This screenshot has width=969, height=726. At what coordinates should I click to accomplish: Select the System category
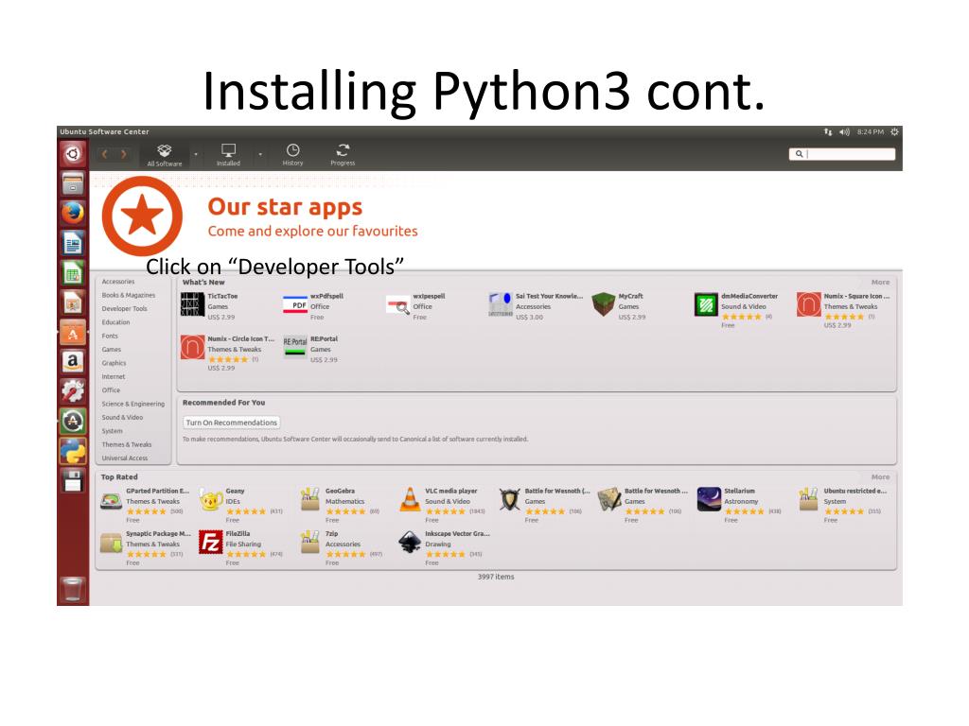click(112, 431)
